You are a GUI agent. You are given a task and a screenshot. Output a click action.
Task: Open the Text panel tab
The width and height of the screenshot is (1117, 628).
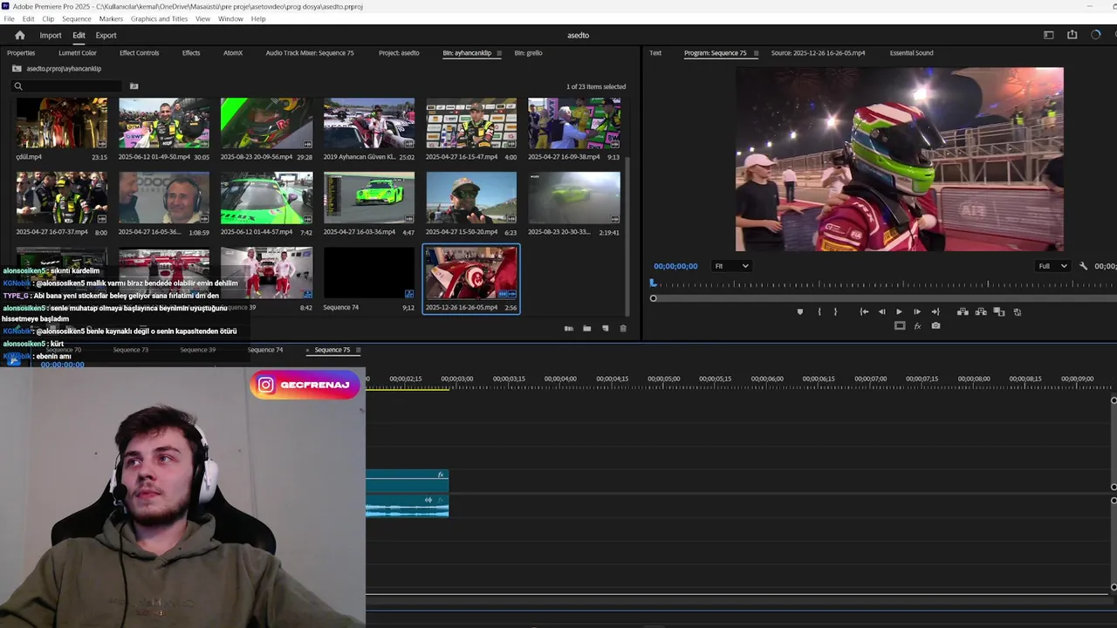[x=655, y=53]
